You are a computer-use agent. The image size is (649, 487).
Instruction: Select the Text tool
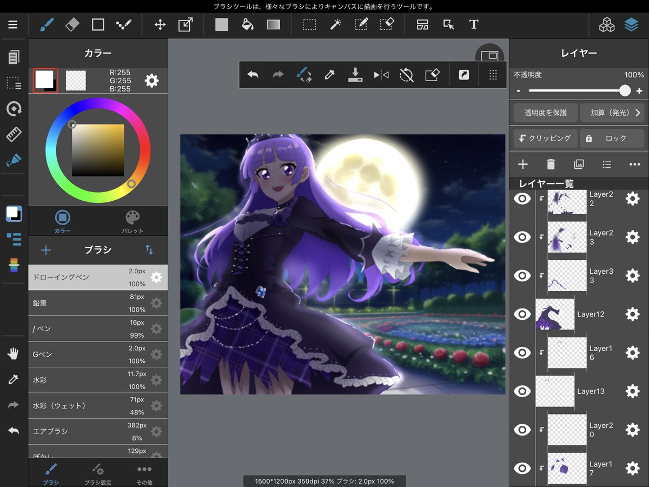[x=474, y=25]
